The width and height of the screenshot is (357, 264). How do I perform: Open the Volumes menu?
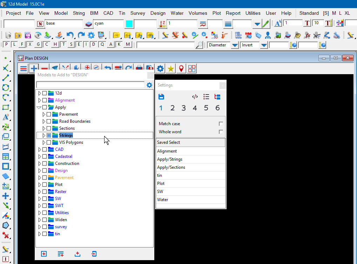(x=198, y=13)
